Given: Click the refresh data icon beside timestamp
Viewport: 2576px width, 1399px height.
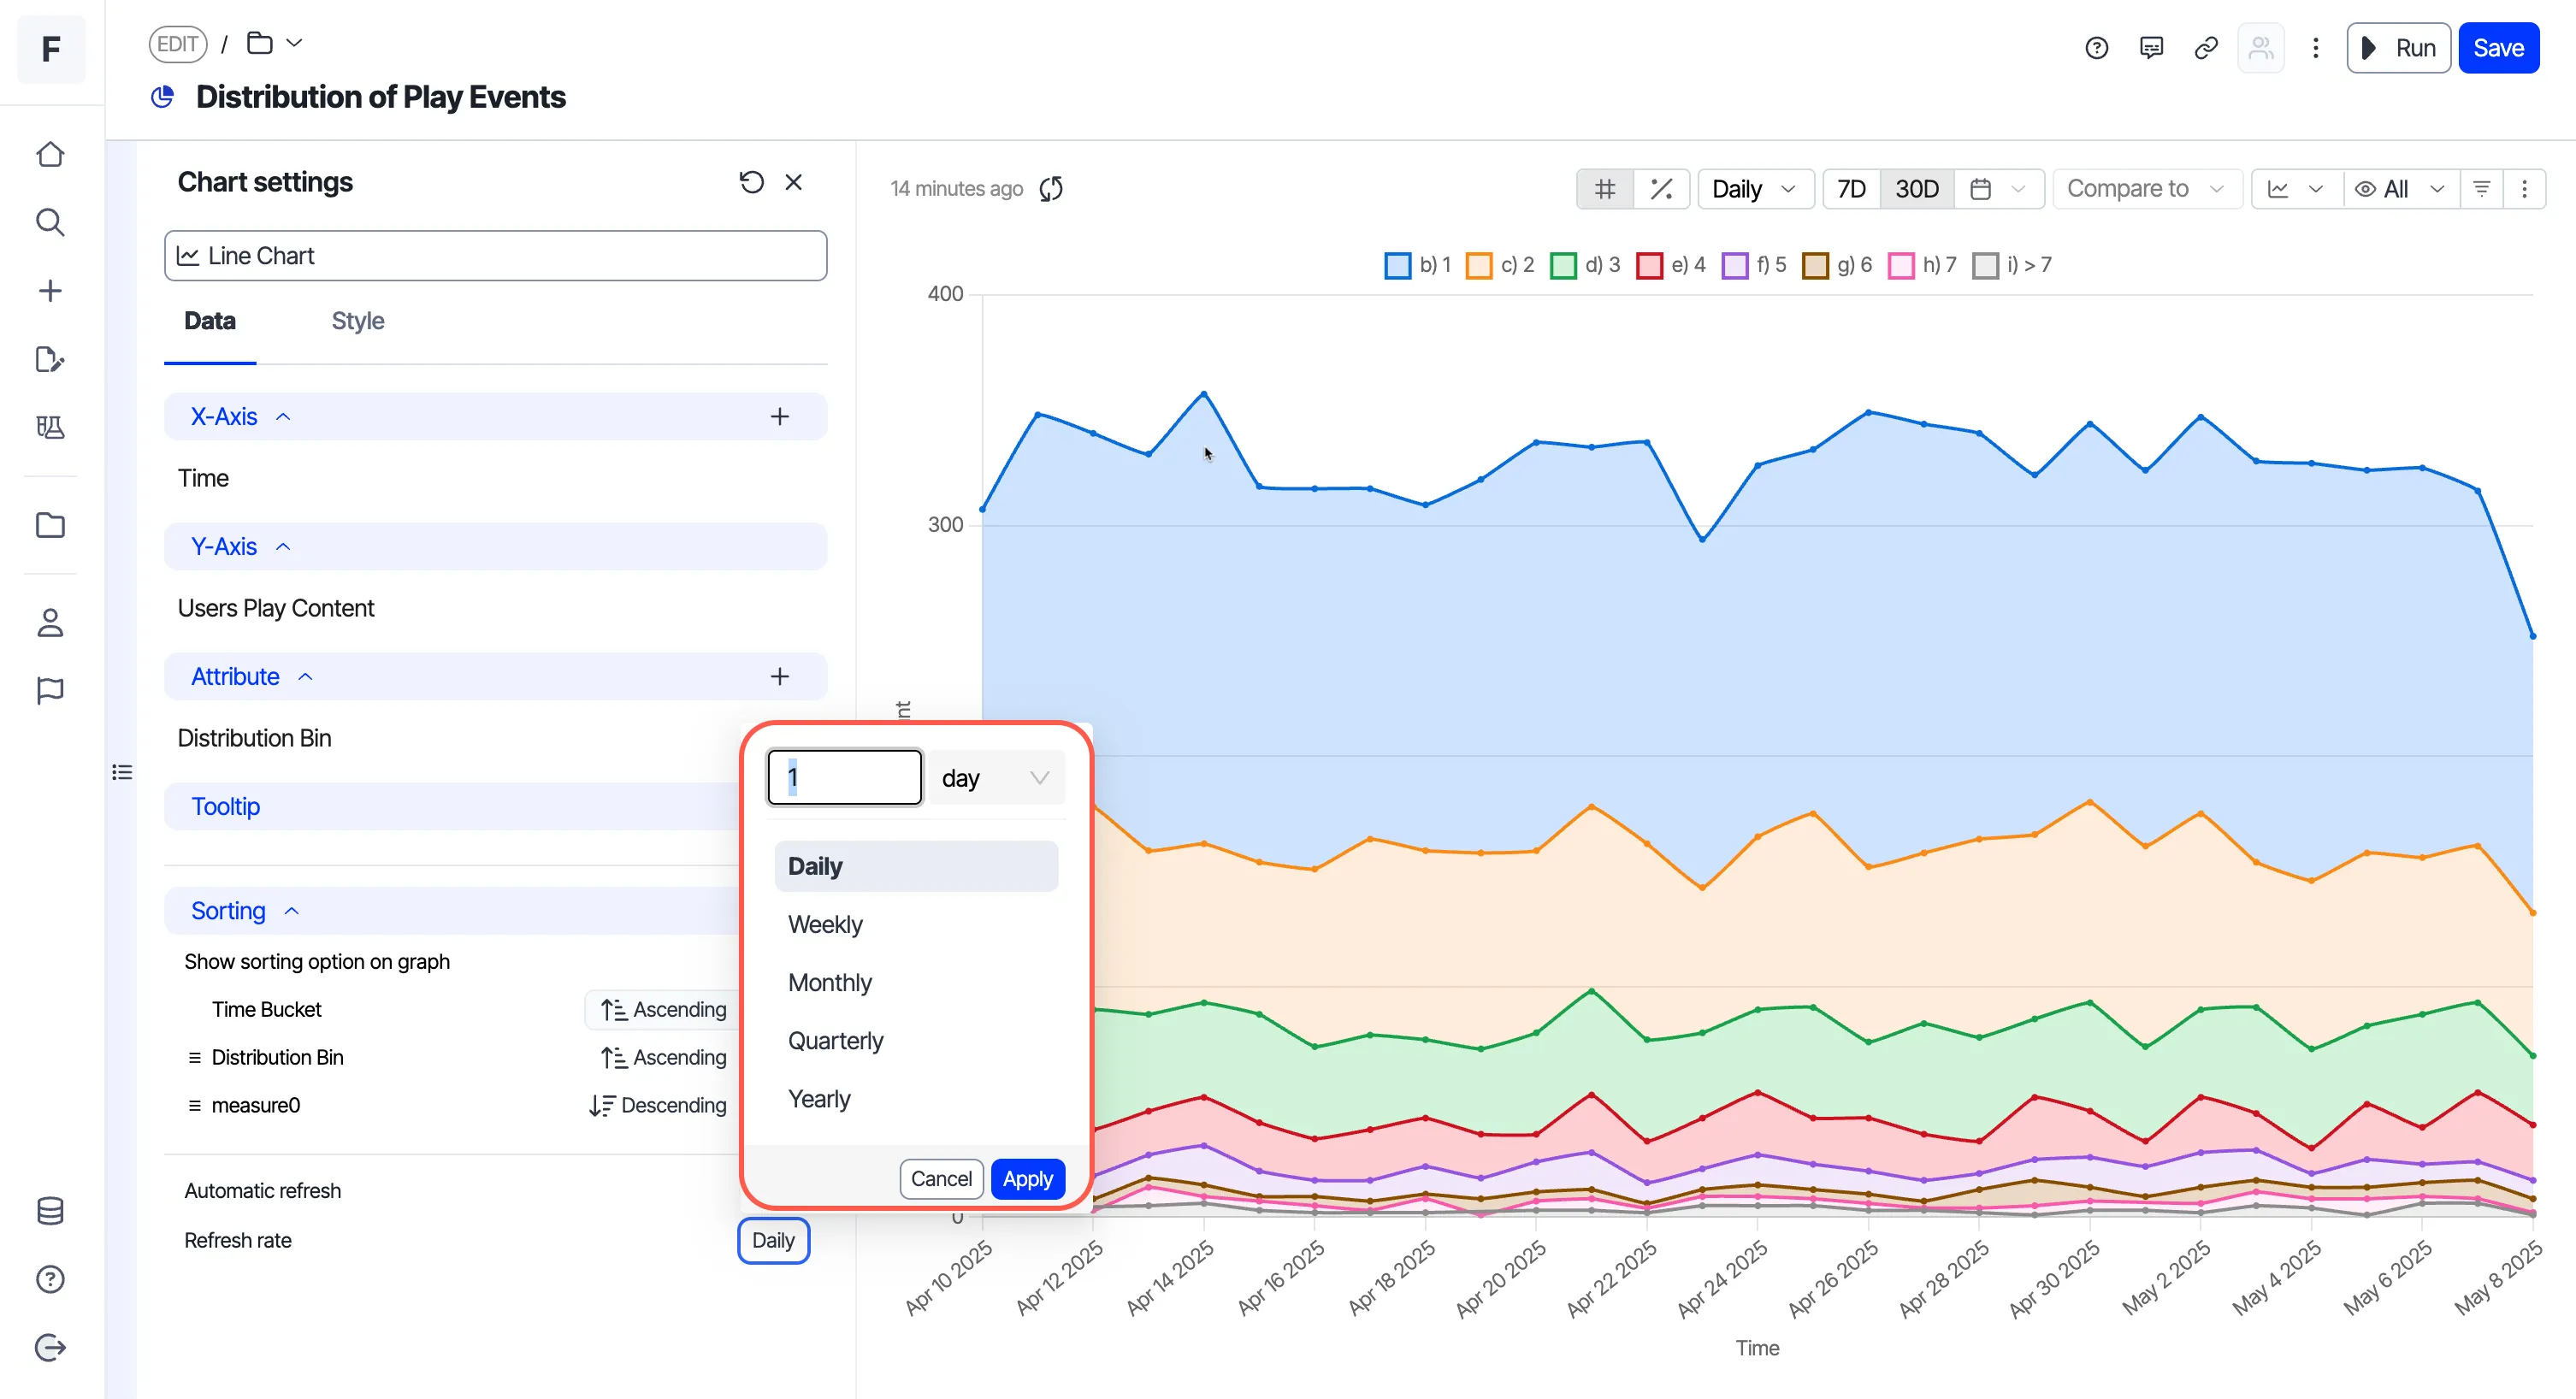Looking at the screenshot, I should (1050, 188).
